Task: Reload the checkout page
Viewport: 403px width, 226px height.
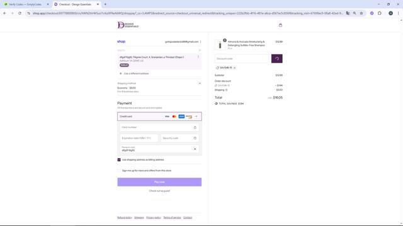Action: coord(20,13)
